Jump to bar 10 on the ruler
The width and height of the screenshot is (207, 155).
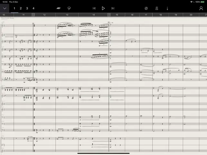[4, 15]
